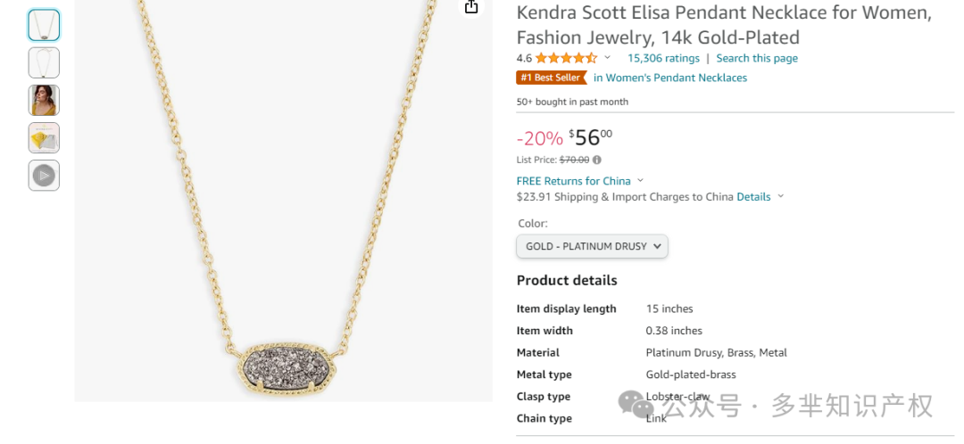Click the #1 Best Seller badge
The image size is (964, 444).
click(552, 78)
